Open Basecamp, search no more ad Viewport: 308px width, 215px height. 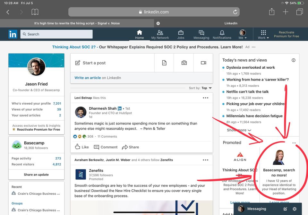[x=279, y=173]
